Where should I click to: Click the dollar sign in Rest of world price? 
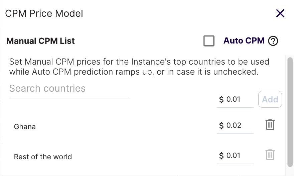(221, 156)
